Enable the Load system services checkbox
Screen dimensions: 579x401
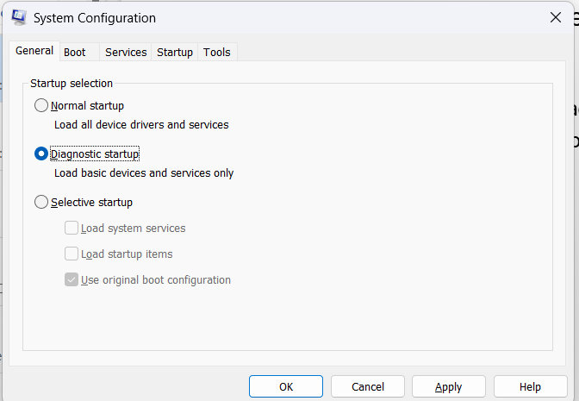72,229
